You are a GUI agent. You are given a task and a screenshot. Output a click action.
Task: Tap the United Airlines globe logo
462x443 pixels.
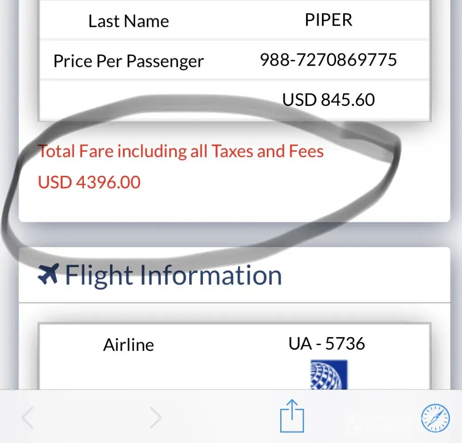tap(329, 375)
